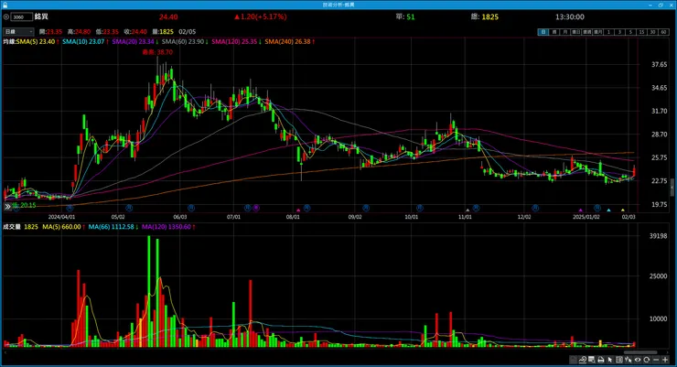Select the 還日 adjusted daily button
The height and width of the screenshot is (367, 677).
point(576,32)
